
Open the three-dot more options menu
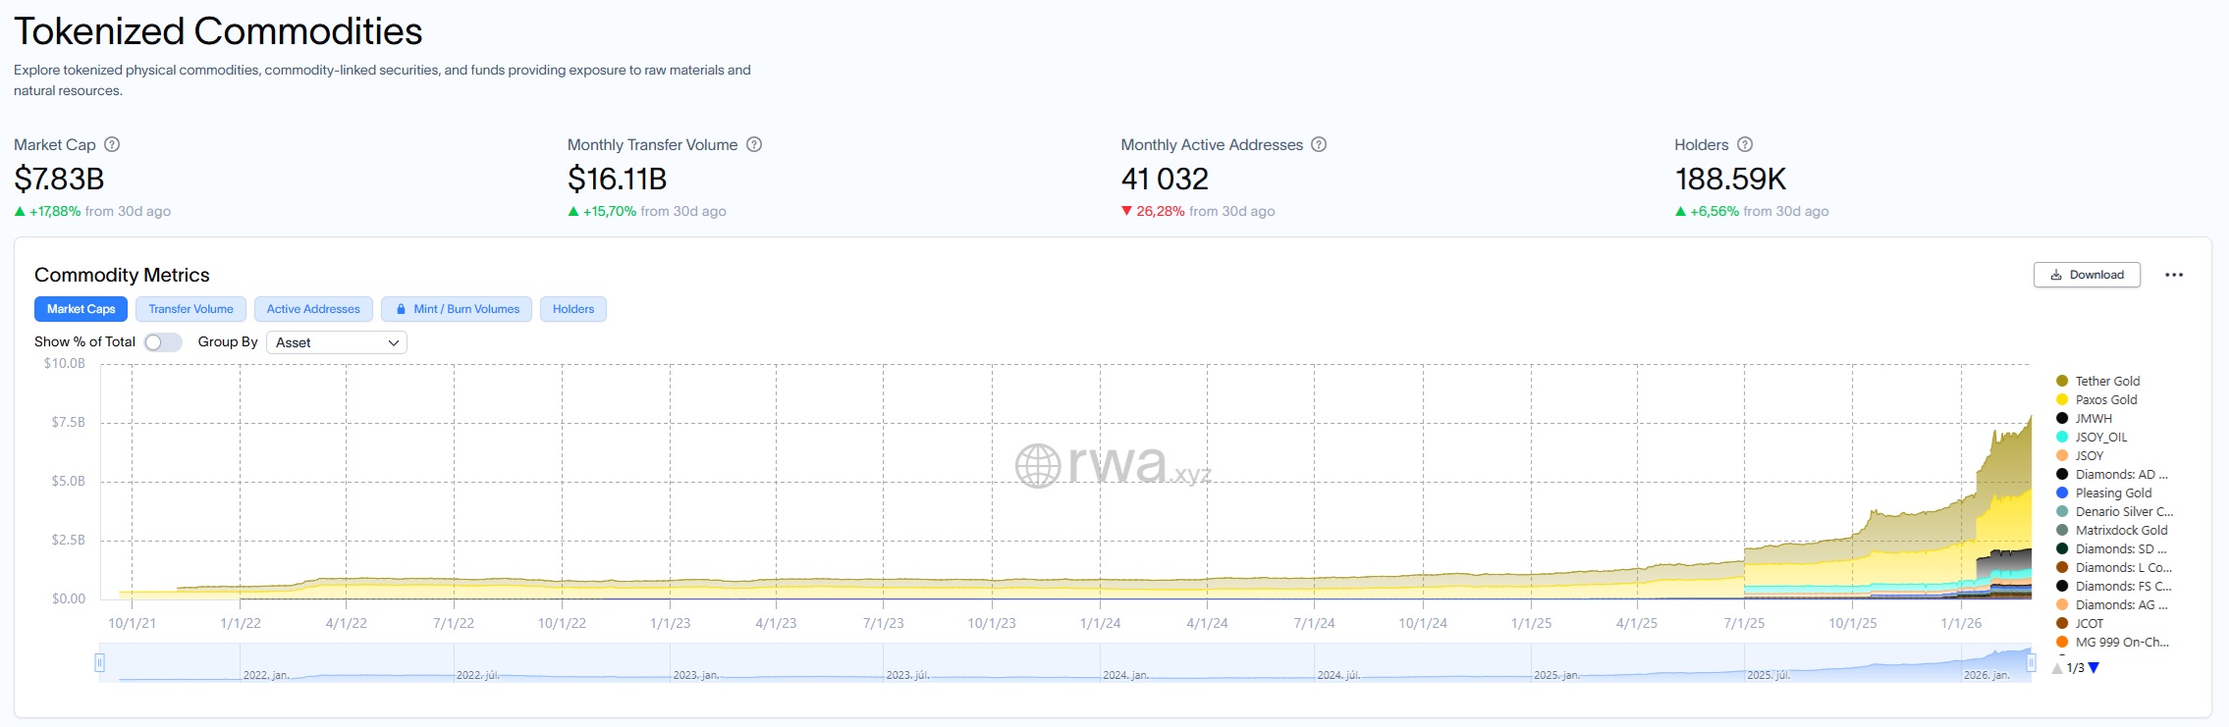2174,275
